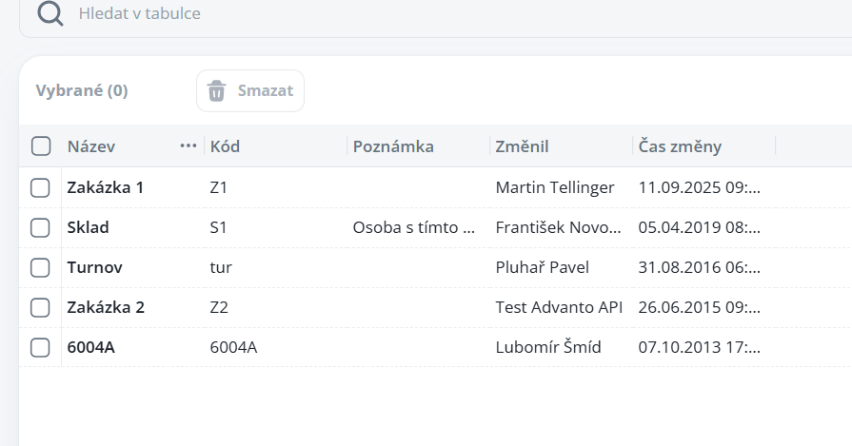Screen dimensions: 852x446
Task: Open the Zakázka 1 record name
Action: 105,188
